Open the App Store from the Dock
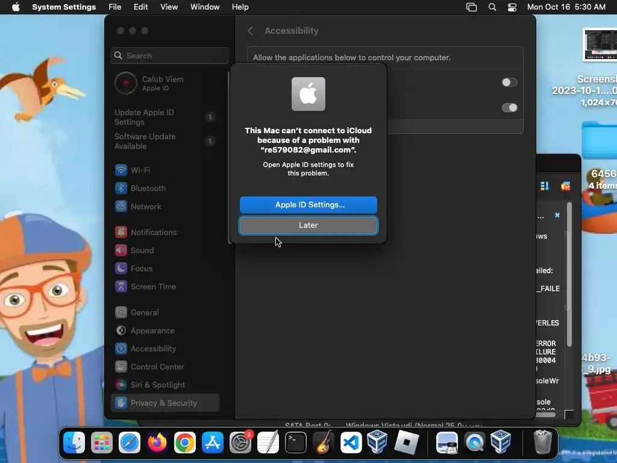 pyautogui.click(x=213, y=442)
